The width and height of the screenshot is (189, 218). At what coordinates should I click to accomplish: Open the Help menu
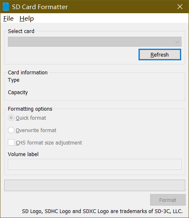coord(26,19)
